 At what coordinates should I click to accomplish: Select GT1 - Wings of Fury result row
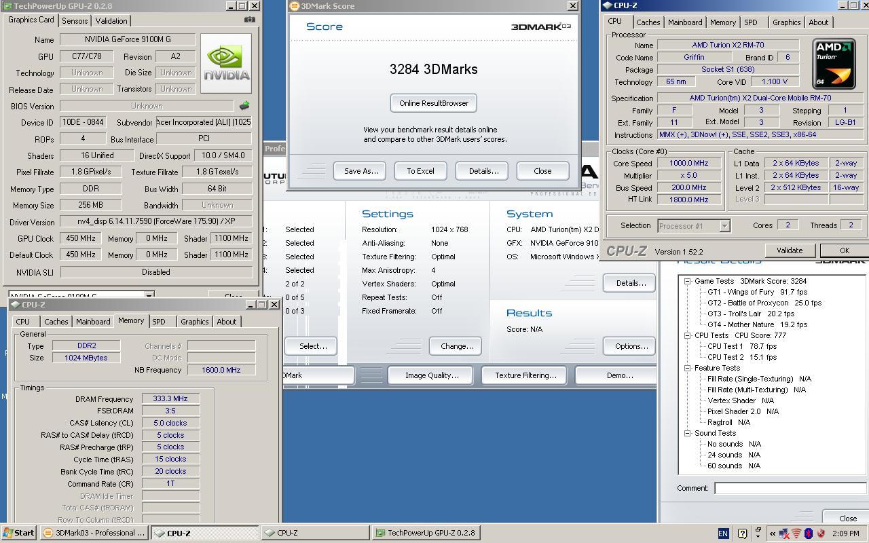(757, 292)
